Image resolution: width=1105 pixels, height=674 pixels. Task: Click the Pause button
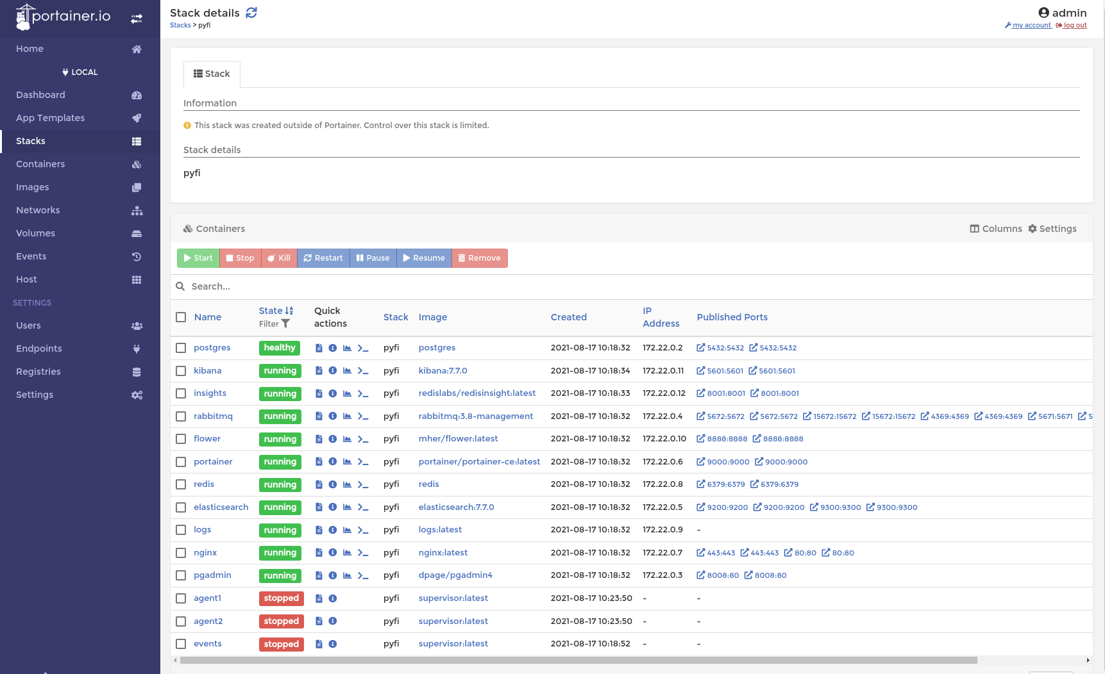point(373,258)
